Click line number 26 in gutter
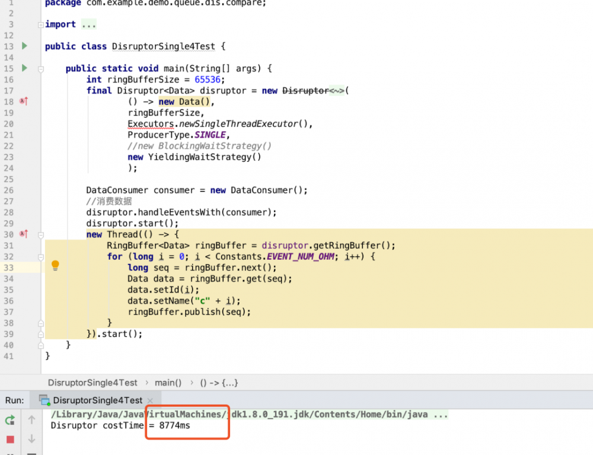Image resolution: width=593 pixels, height=455 pixels. click(x=9, y=190)
